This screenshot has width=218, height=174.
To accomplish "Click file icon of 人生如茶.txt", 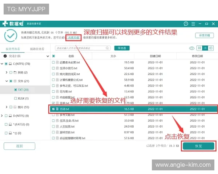I will coord(57,127).
